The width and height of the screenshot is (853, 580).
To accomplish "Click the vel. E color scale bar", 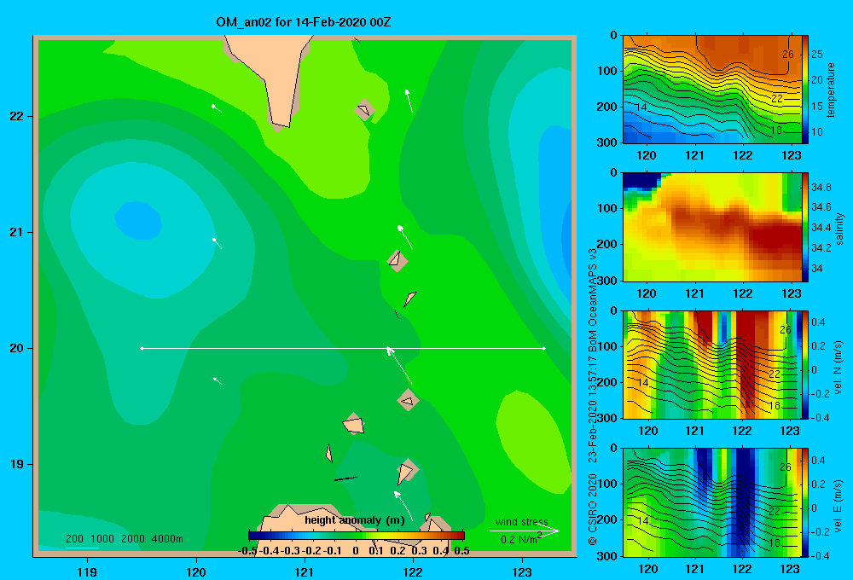I will [x=805, y=502].
